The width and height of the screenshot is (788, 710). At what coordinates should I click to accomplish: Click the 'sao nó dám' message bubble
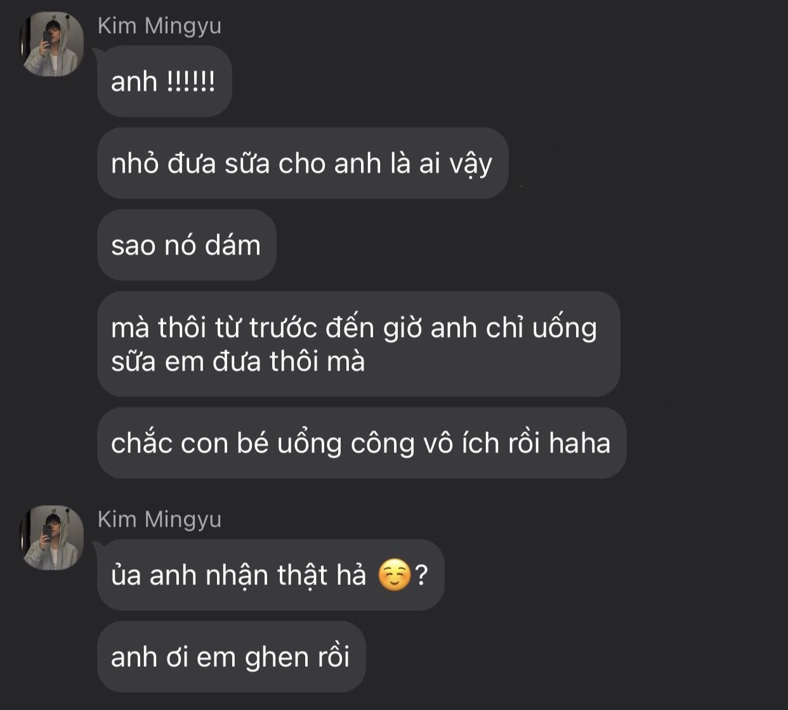187,245
